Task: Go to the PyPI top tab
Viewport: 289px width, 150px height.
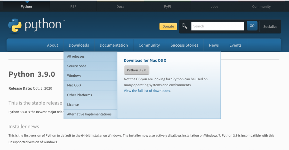Action: pos(167,7)
